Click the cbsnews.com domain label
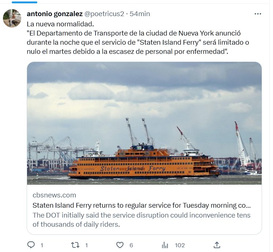 pyautogui.click(x=54, y=195)
